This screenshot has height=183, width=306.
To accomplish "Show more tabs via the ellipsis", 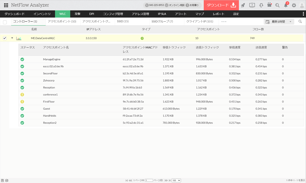I will tap(224, 21).
